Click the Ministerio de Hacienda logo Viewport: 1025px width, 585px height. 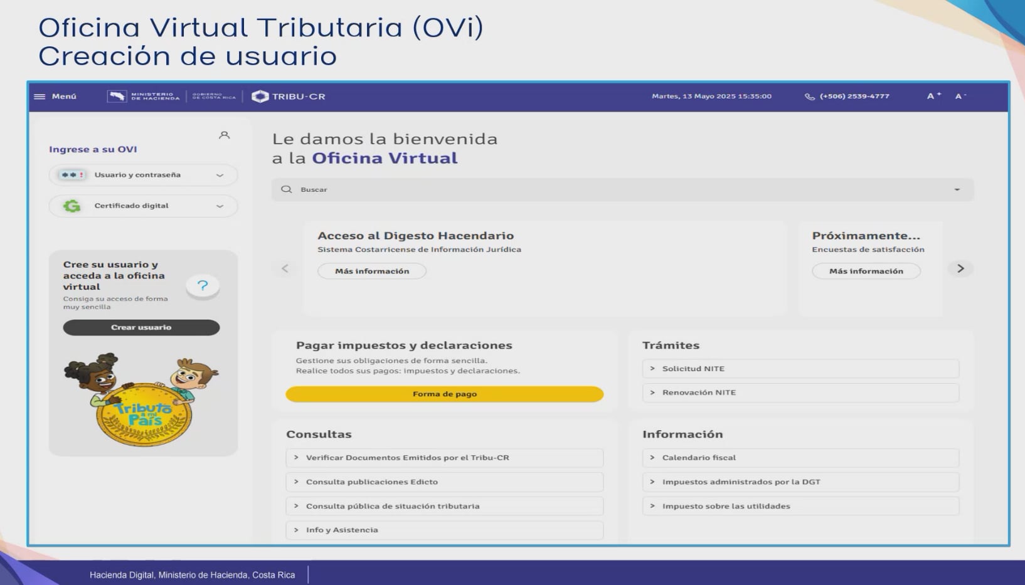(143, 97)
